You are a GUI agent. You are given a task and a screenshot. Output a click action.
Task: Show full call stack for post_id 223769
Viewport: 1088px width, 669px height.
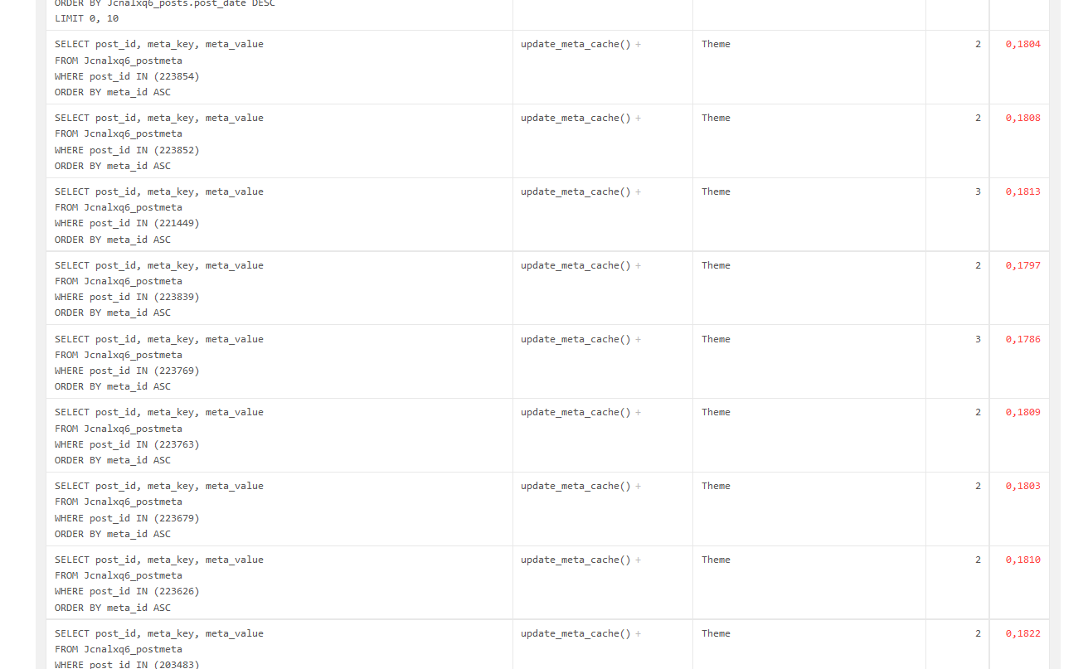click(x=638, y=340)
